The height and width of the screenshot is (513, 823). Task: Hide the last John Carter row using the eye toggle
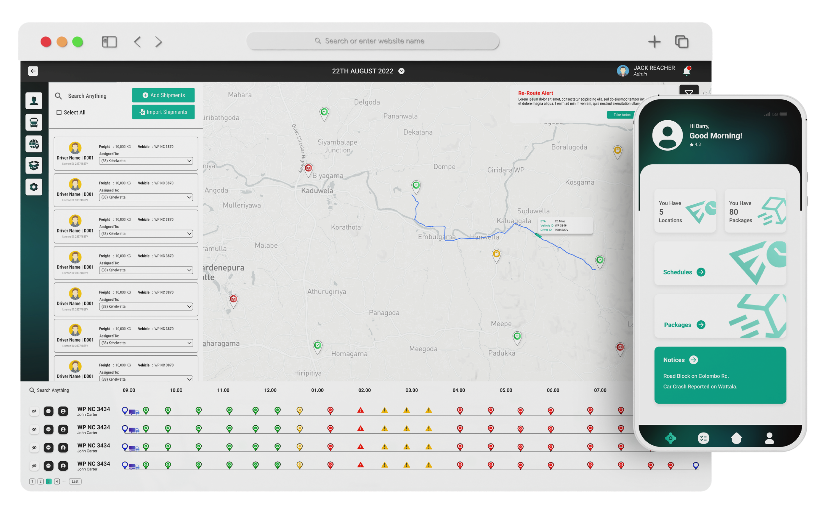click(x=34, y=466)
